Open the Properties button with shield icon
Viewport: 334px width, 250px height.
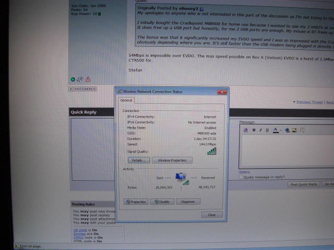(136, 202)
